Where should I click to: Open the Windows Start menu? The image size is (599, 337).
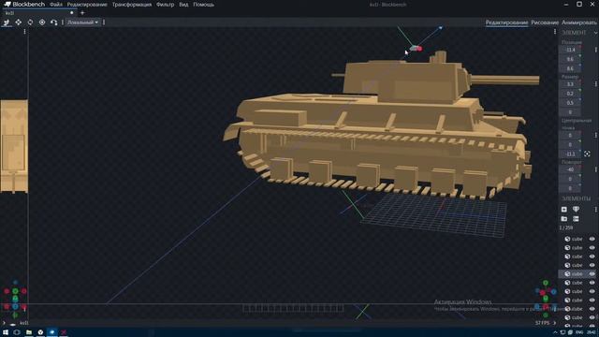[x=6, y=332]
